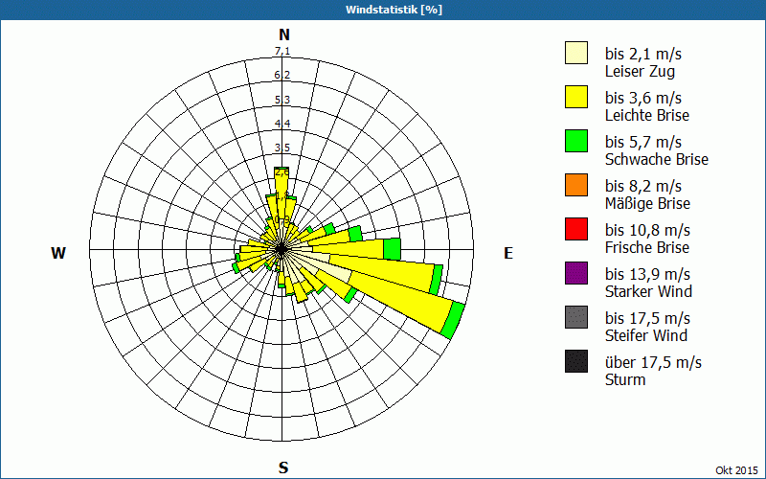Image resolution: width=766 pixels, height=479 pixels.
Task: Click the 'Leichte Brise' legend text
Action: click(647, 115)
